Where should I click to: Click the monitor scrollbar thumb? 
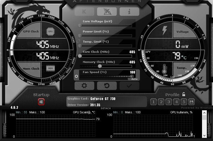pos(204,117)
